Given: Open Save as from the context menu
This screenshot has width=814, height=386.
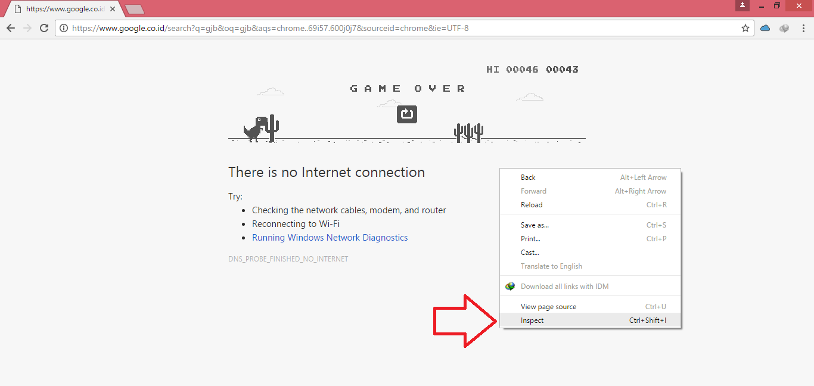Looking at the screenshot, I should (x=534, y=225).
